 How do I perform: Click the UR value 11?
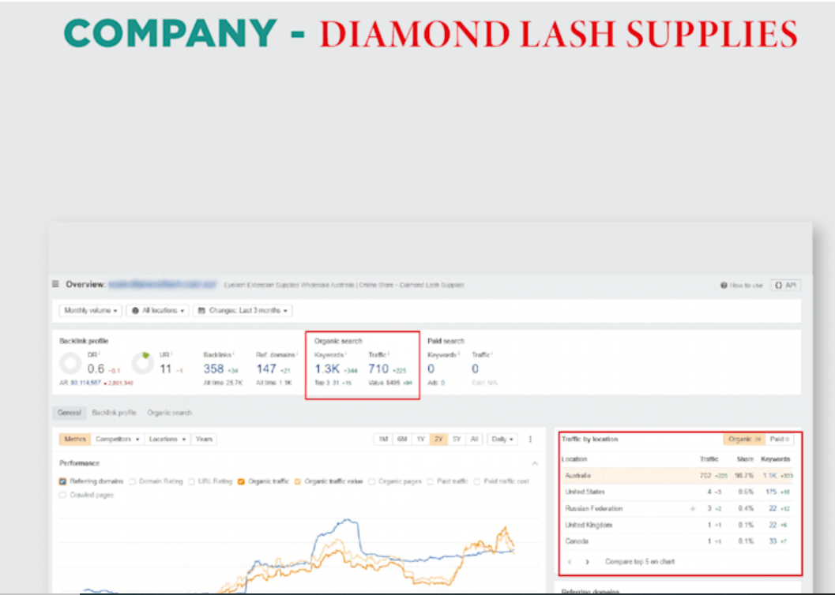coord(166,369)
